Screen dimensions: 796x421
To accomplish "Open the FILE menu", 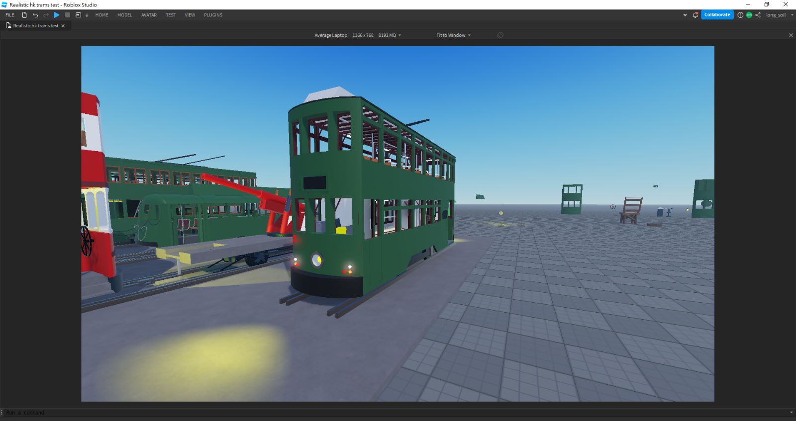I will coord(10,15).
